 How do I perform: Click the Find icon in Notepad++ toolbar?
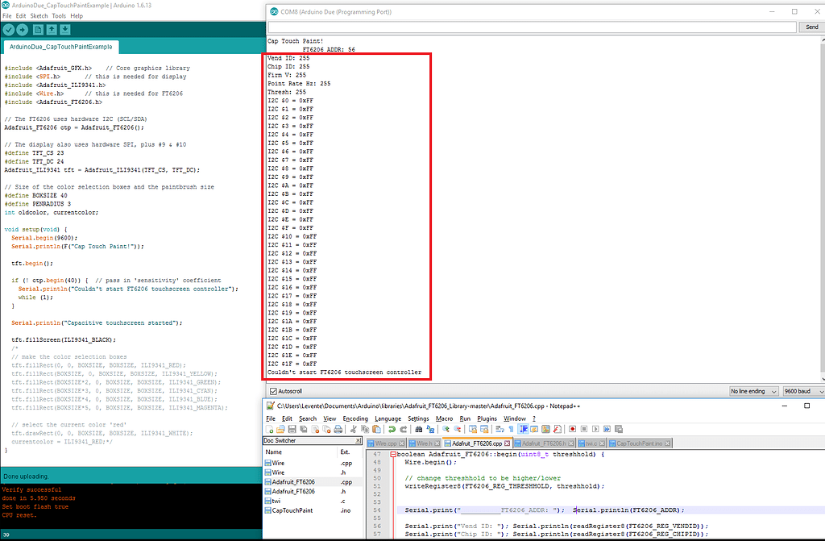tap(420, 428)
